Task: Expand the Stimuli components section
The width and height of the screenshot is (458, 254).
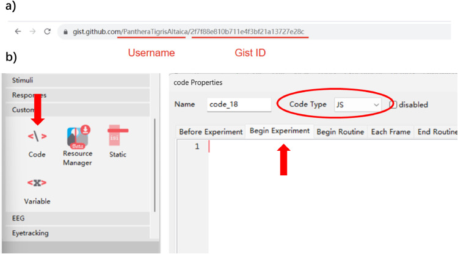Action: (x=78, y=80)
